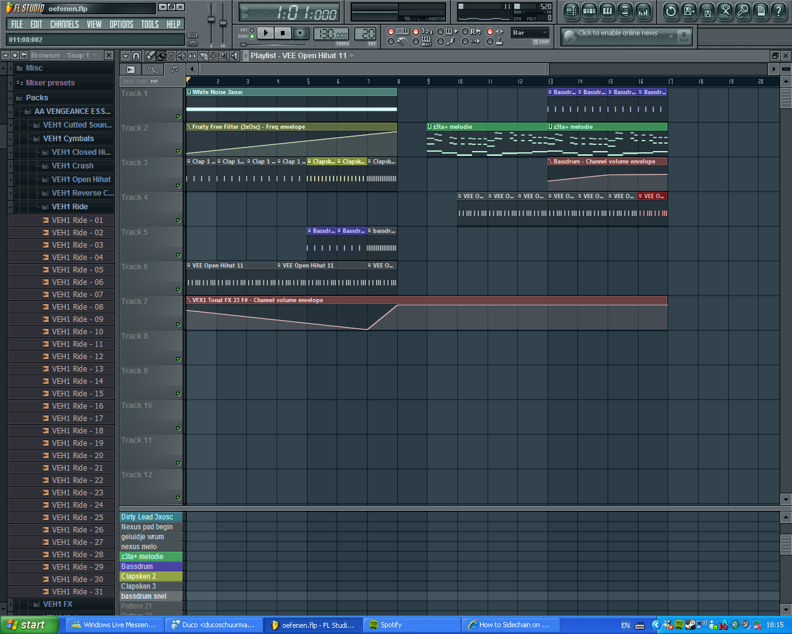Choose the playlist select tool

pos(213,56)
